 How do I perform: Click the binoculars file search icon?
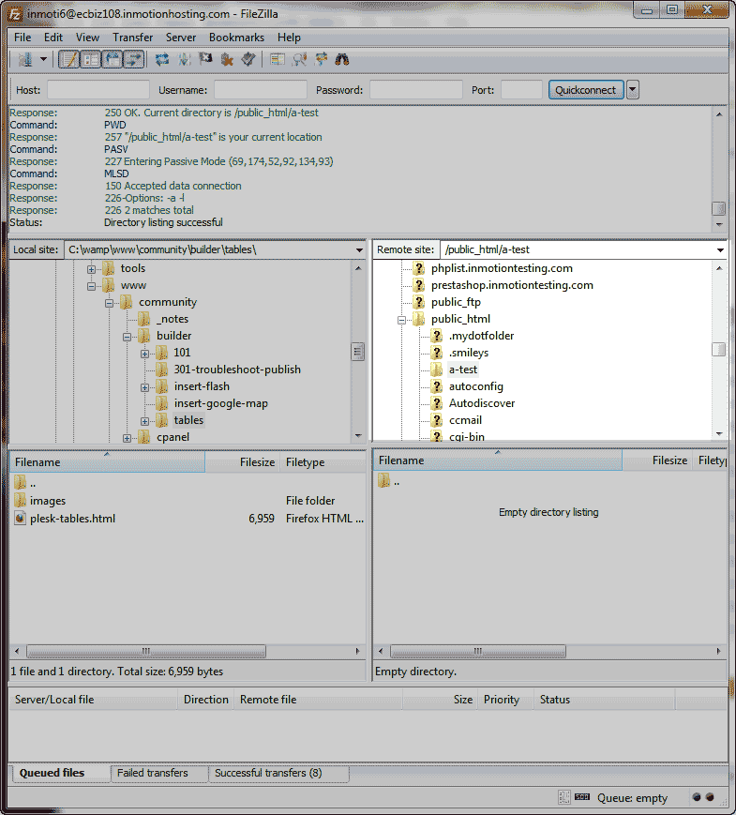point(342,59)
